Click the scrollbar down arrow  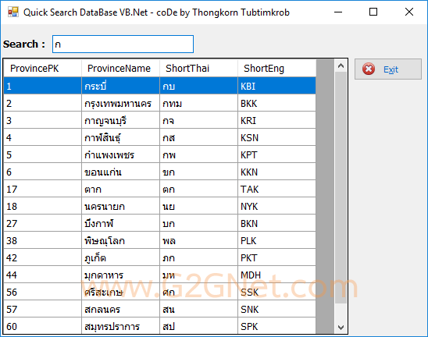[x=341, y=327]
